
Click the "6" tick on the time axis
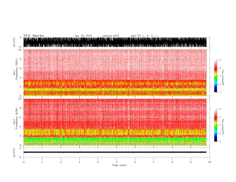[x=135, y=162]
